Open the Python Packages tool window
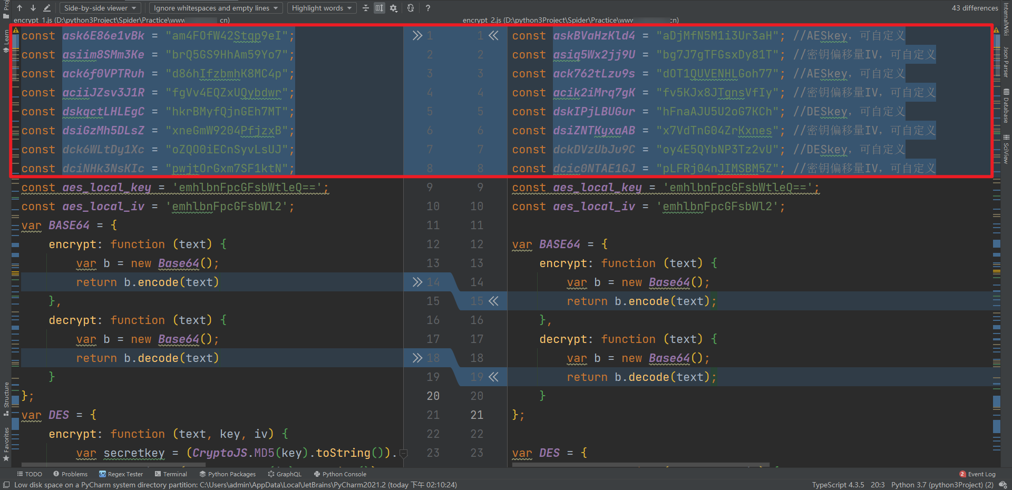This screenshot has width=1012, height=490. (x=227, y=474)
